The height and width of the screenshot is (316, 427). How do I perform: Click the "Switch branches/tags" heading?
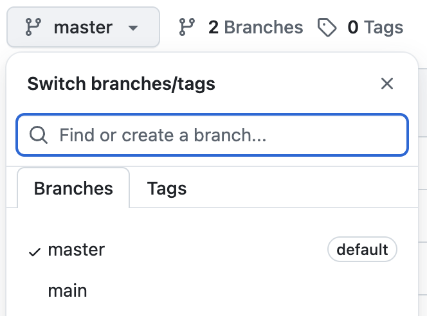121,83
